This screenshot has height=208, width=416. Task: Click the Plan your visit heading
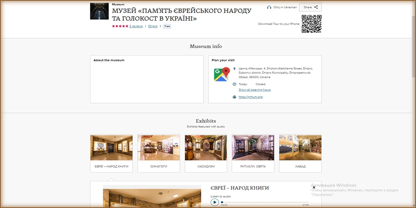223,60
